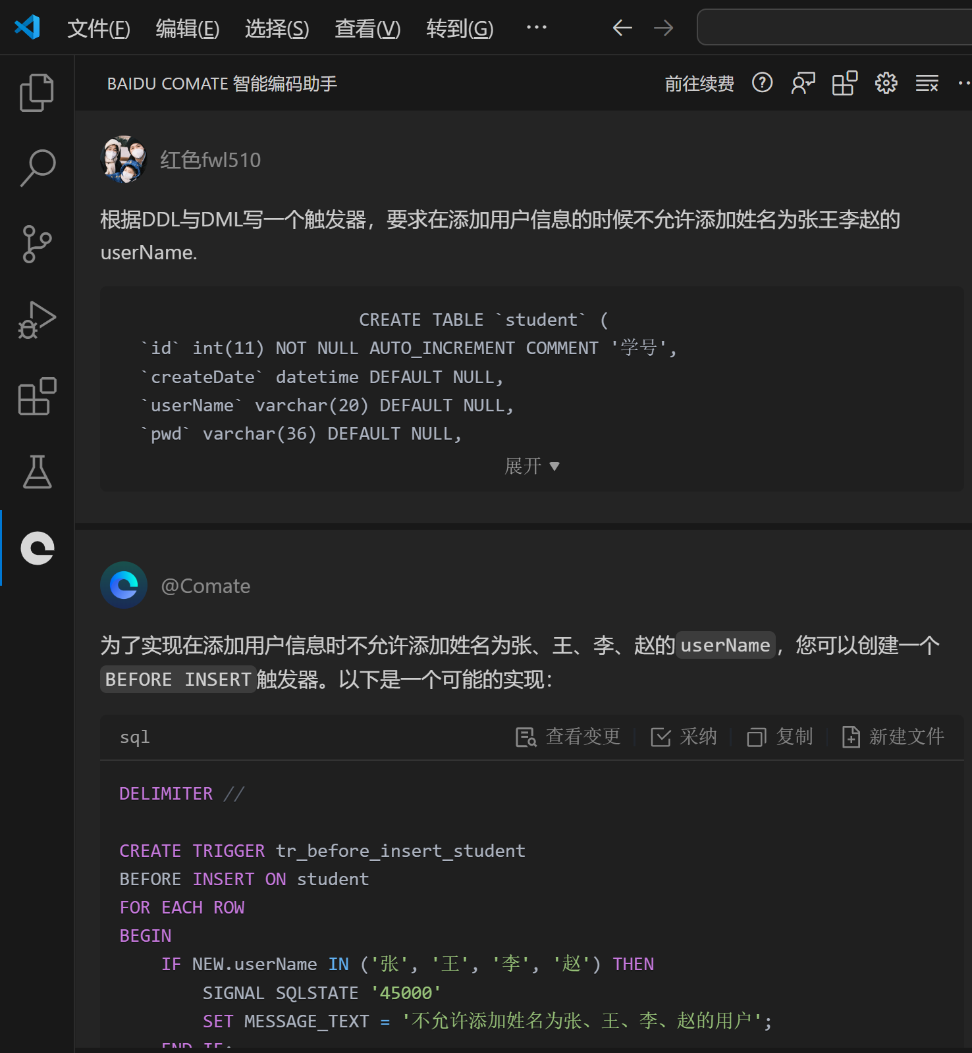Click the SIGNAL SQLSTATE '45000' line
This screenshot has width=972, height=1053.
click(322, 993)
